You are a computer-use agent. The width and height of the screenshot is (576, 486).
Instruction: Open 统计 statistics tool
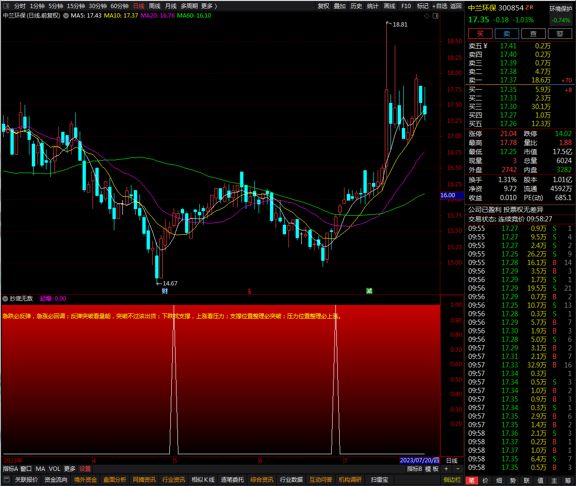(x=373, y=6)
